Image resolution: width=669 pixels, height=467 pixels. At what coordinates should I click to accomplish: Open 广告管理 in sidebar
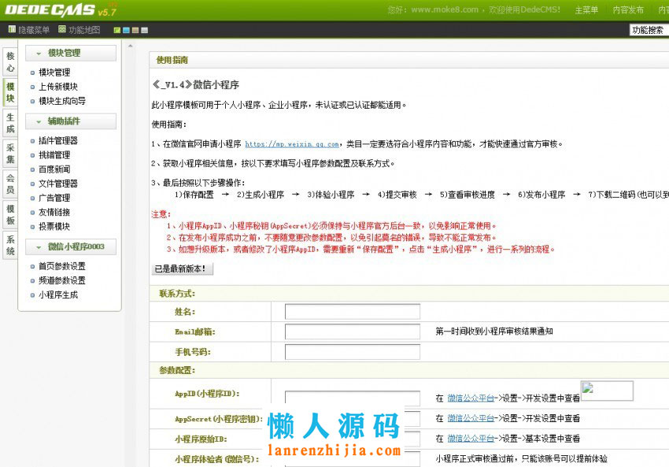point(54,198)
